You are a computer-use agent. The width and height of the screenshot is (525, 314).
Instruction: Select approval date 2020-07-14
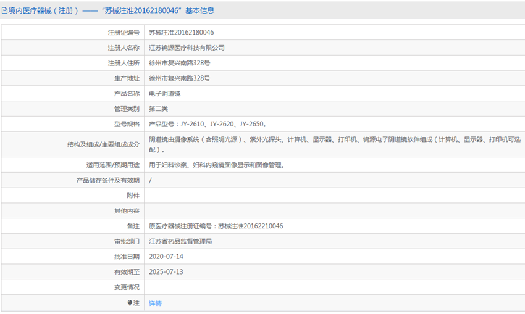[166, 257]
